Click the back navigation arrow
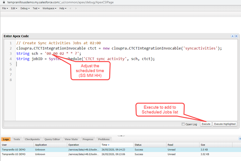The image size is (241, 161). tap(71, 8)
